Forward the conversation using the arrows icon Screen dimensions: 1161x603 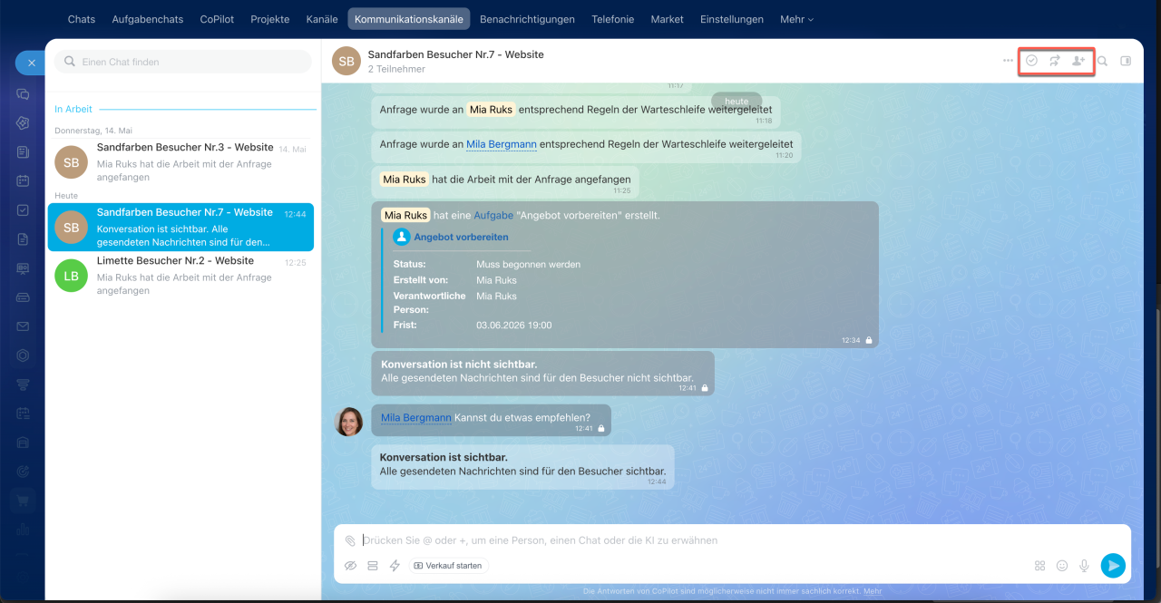(x=1055, y=61)
